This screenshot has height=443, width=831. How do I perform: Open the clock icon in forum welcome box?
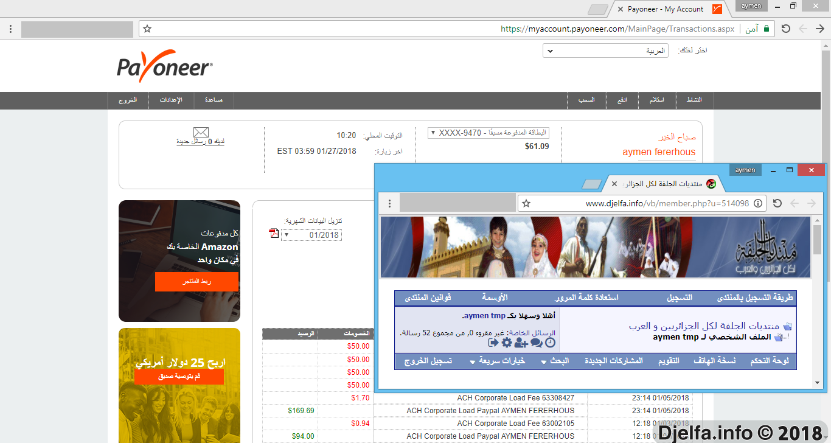[x=550, y=343]
